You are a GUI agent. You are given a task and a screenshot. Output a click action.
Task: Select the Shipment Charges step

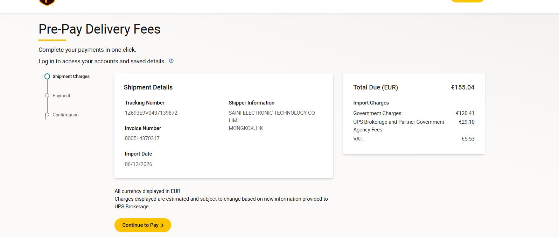coord(71,77)
